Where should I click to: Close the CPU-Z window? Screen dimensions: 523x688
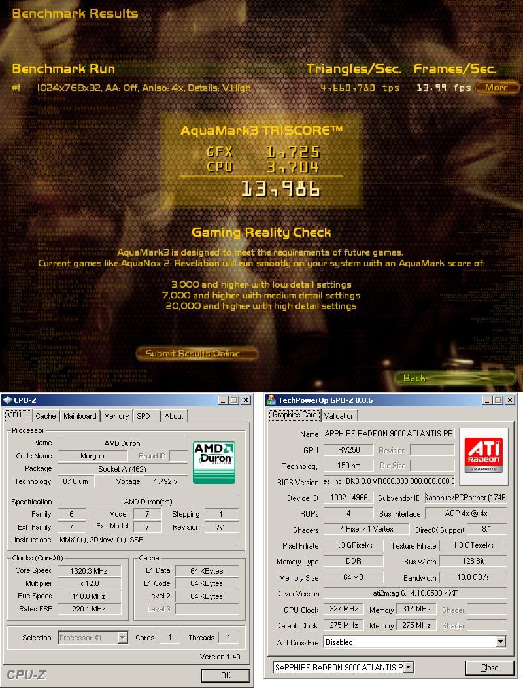(246, 400)
